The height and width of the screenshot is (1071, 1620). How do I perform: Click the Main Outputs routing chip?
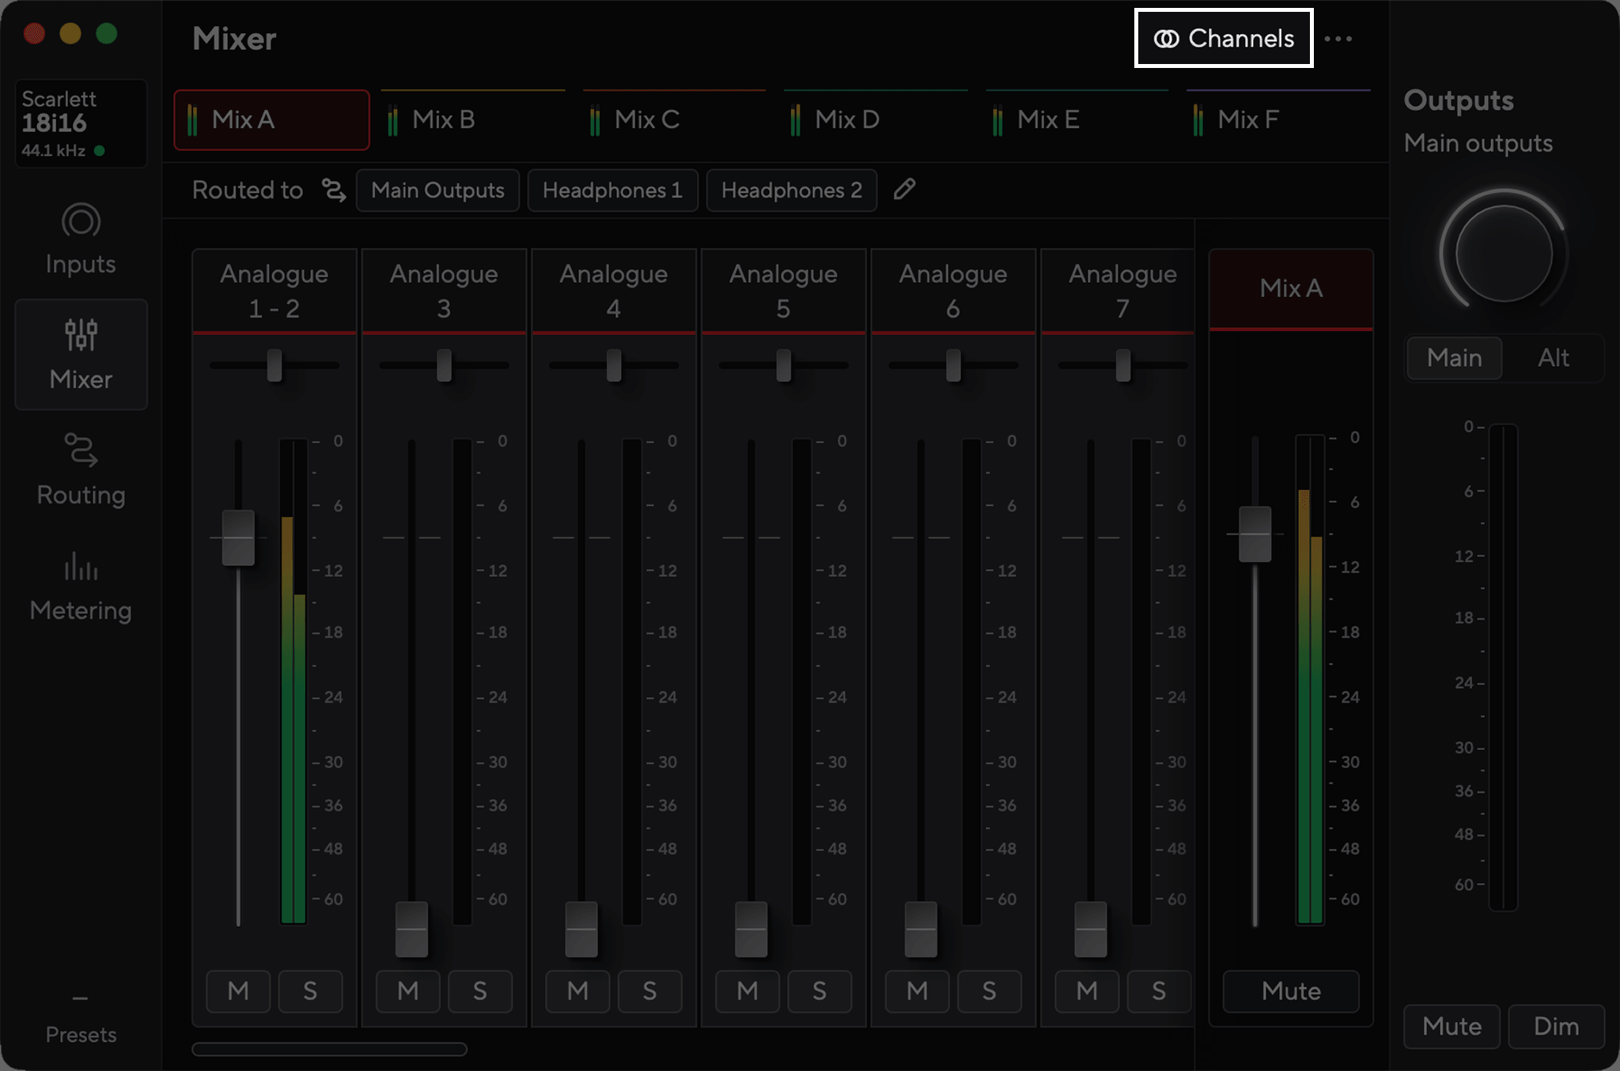coord(437,190)
